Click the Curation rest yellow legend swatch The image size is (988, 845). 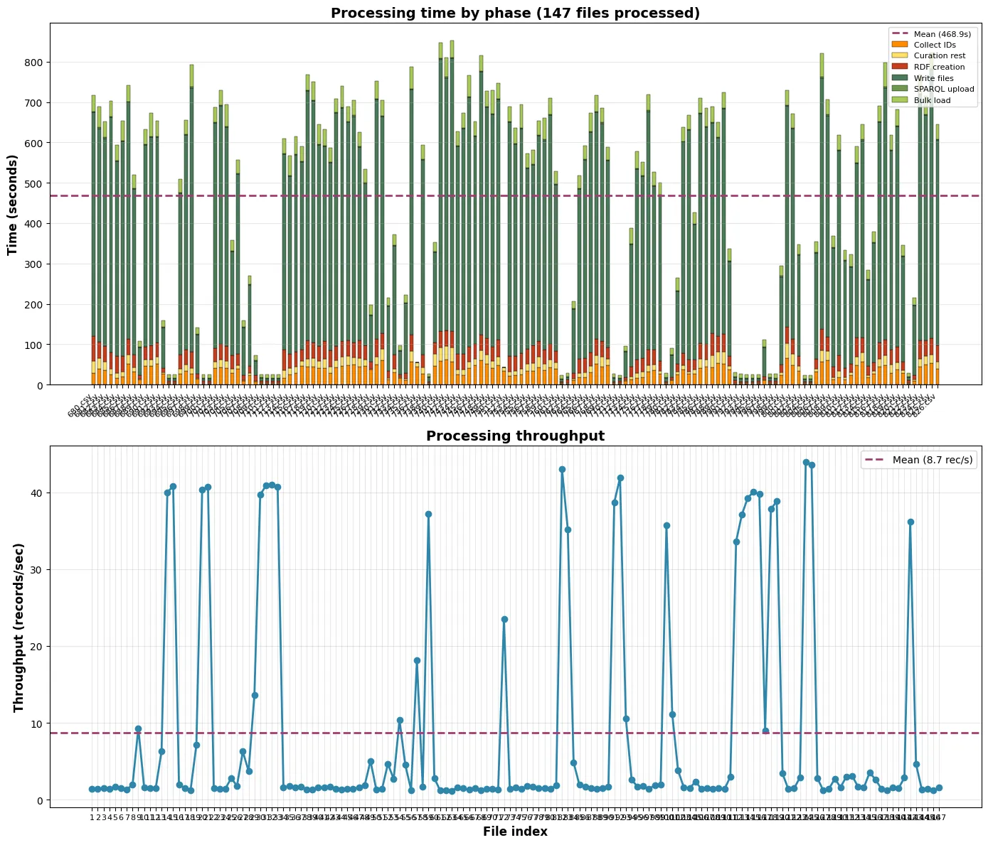point(900,55)
